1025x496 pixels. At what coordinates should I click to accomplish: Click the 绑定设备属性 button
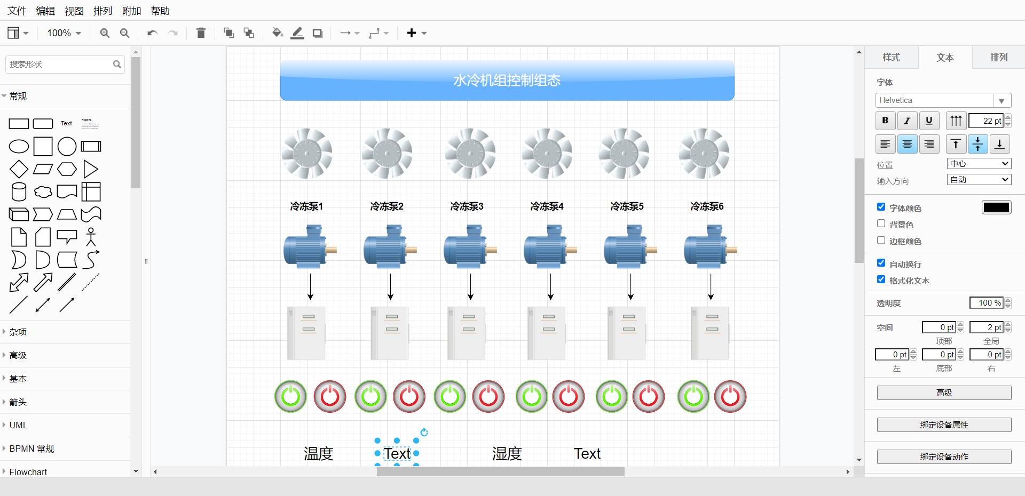coord(943,425)
